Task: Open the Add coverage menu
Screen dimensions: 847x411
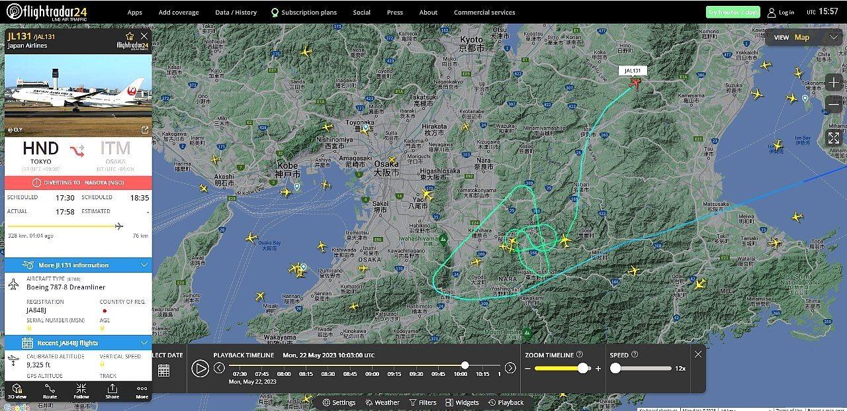Action: (x=179, y=12)
